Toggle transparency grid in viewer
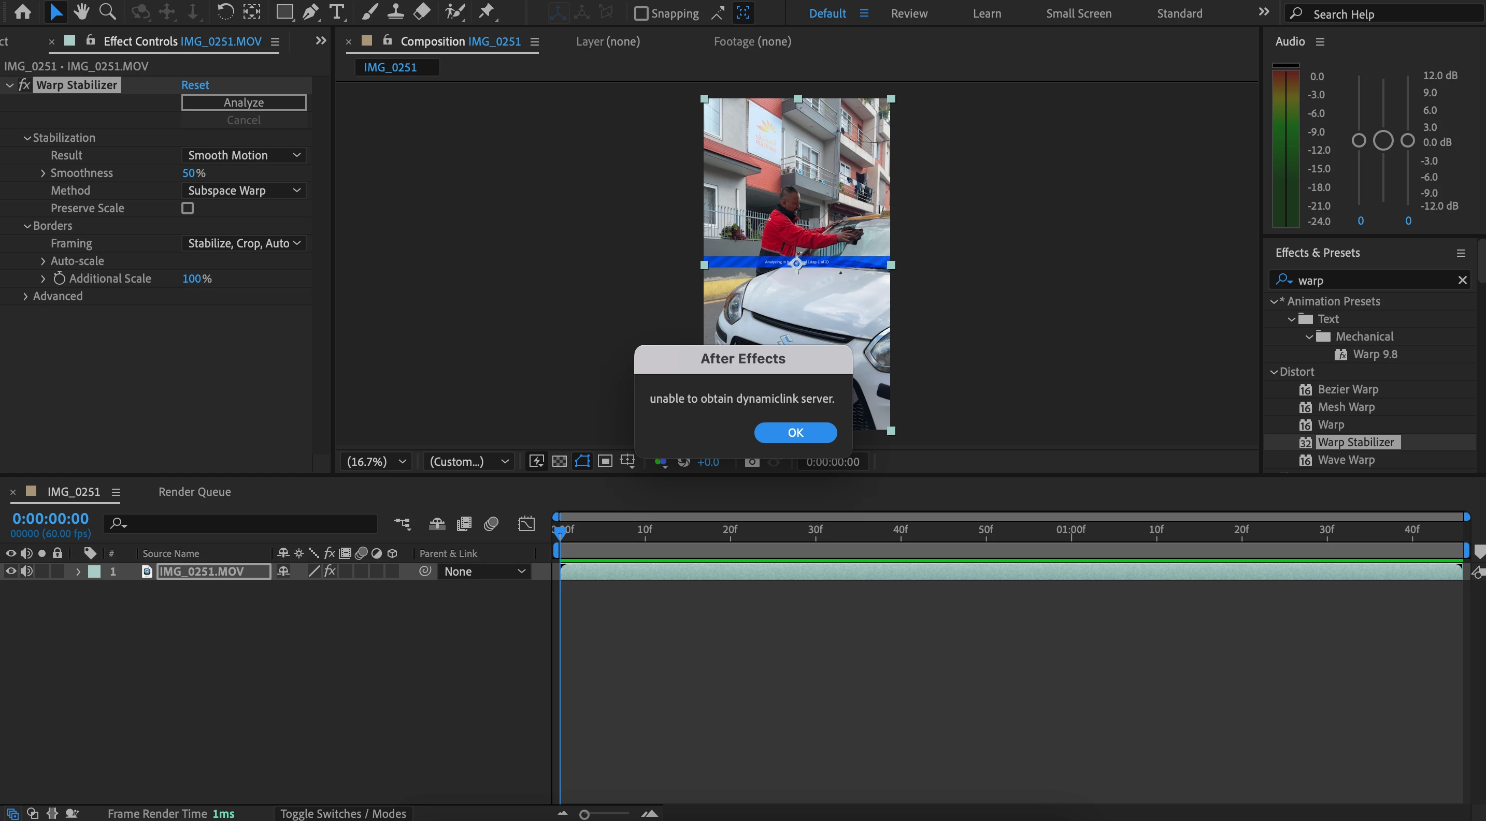The image size is (1486, 821). tap(559, 461)
